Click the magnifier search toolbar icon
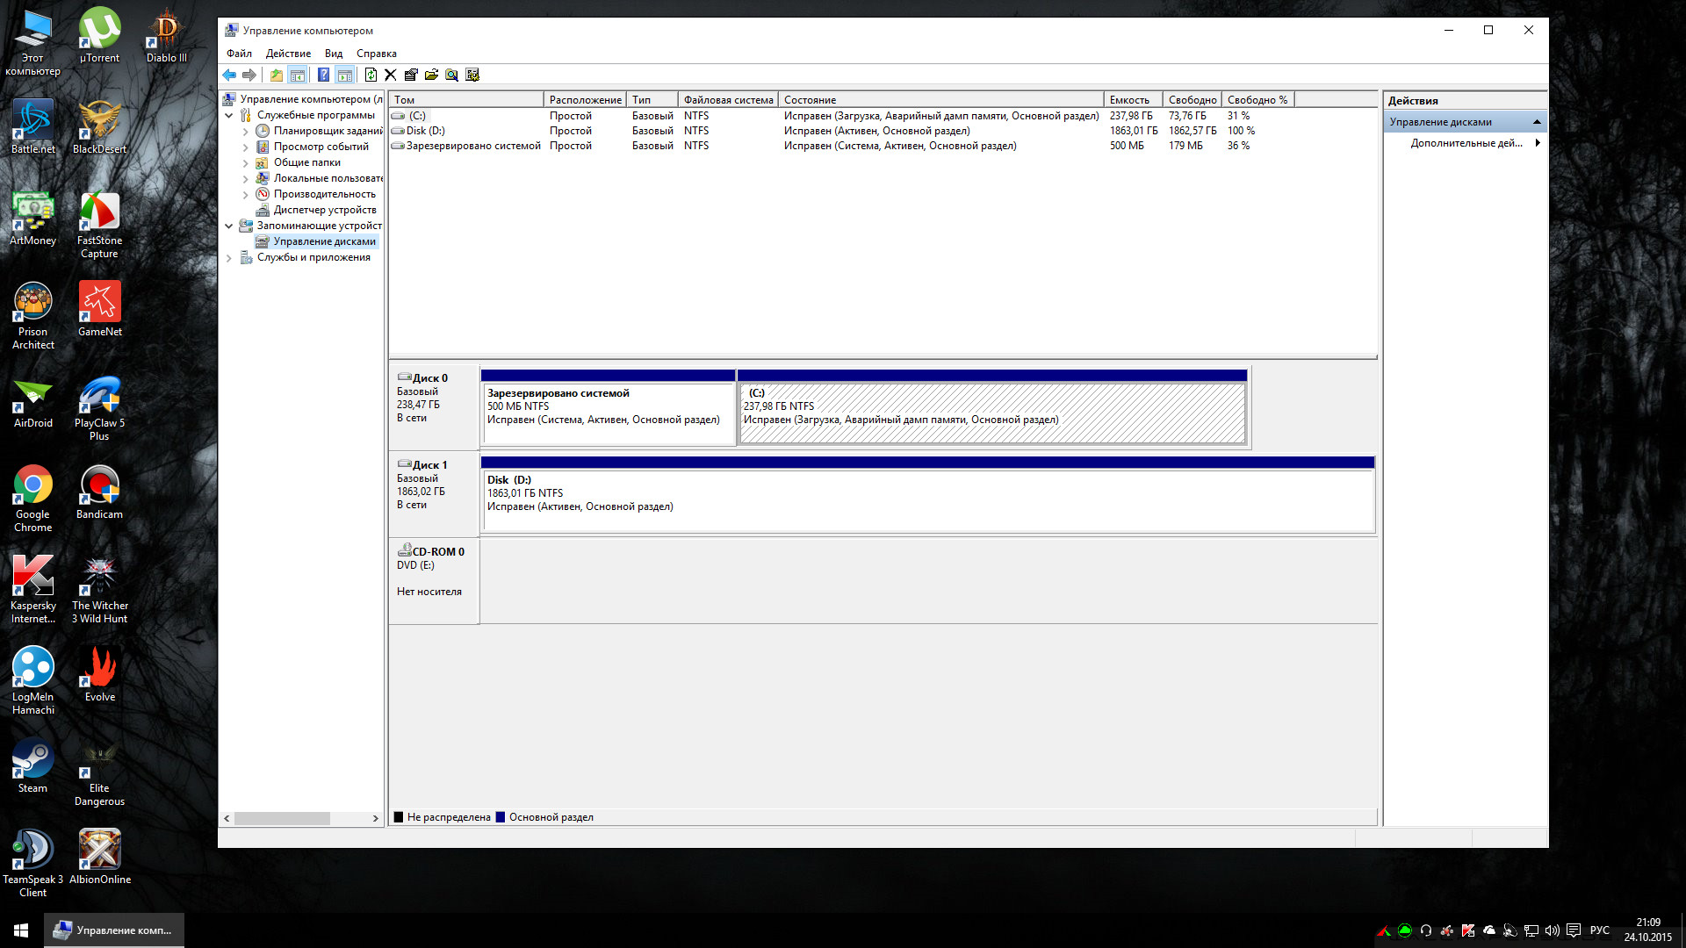This screenshot has width=1686, height=948. [451, 75]
